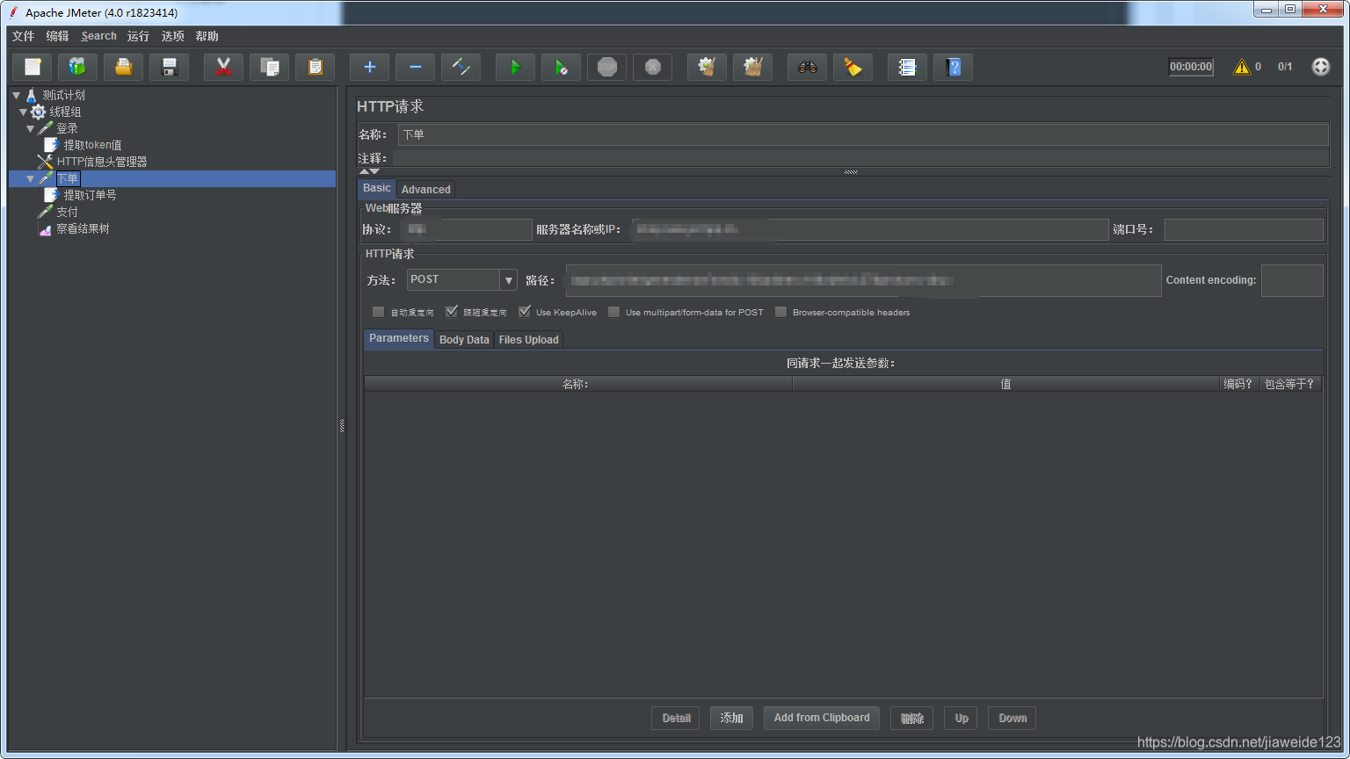Click the Open file toolbar icon

tap(124, 67)
